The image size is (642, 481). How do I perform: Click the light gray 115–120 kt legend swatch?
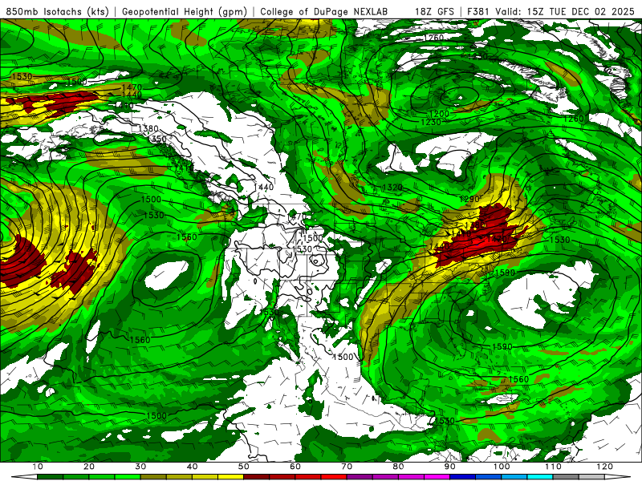[x=591, y=477]
